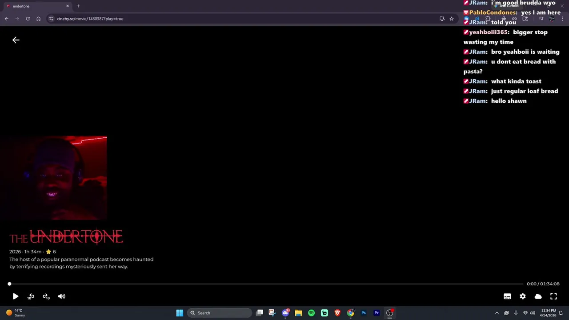Go back using the player's back arrow
This screenshot has width=569, height=320.
pos(16,40)
